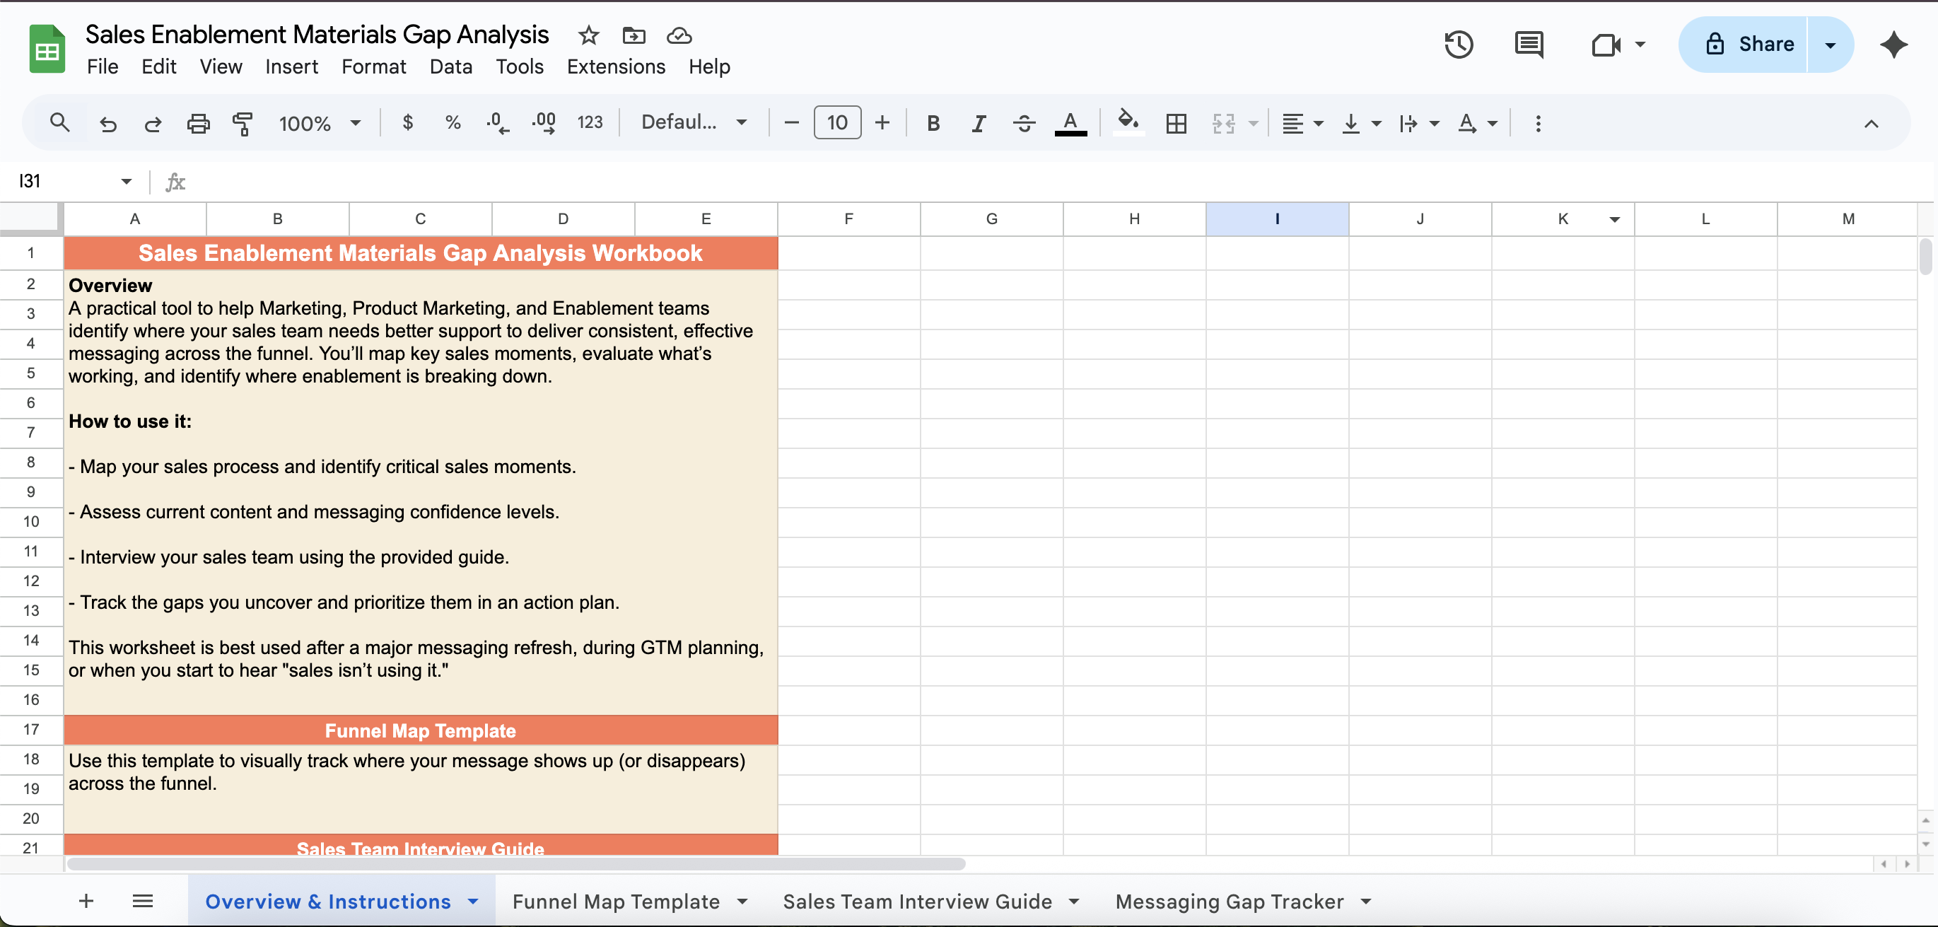Decrease decimal places

click(x=497, y=122)
